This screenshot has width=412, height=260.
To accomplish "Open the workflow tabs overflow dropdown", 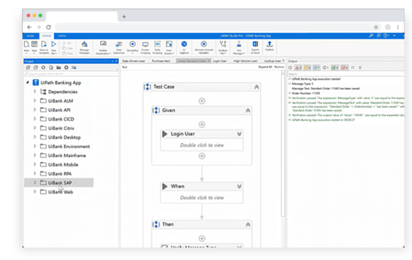I will (284, 61).
